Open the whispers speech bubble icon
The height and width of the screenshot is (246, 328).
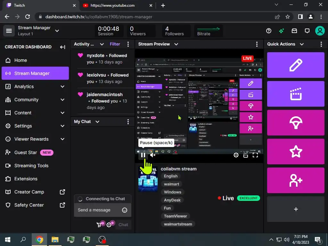(x=307, y=31)
